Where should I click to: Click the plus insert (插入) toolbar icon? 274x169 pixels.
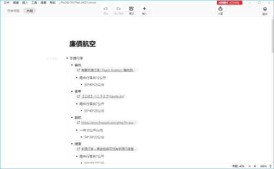[x=144, y=9]
